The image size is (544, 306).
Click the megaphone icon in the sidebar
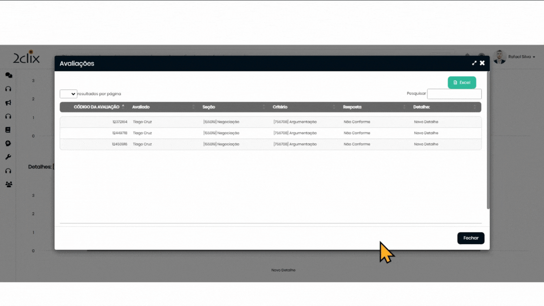8,102
